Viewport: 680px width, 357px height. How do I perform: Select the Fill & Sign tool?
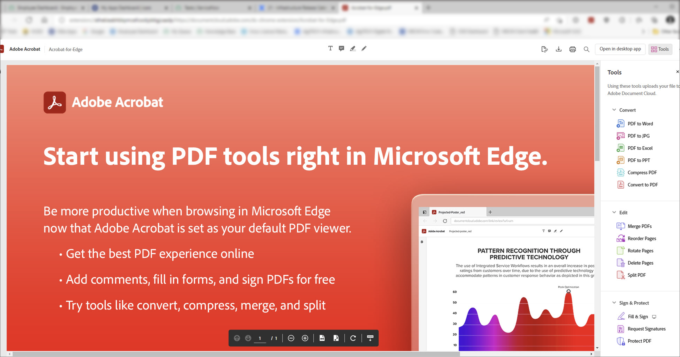point(638,316)
